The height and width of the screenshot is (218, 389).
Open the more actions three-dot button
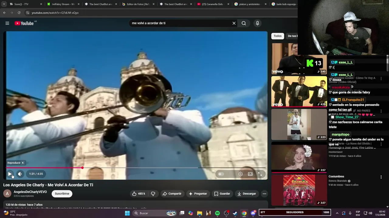(264, 194)
